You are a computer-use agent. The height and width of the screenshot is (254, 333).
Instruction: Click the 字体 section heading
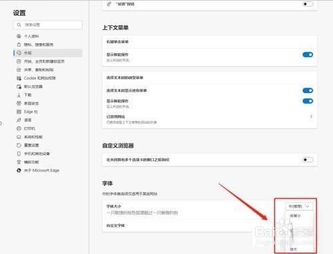(107, 184)
